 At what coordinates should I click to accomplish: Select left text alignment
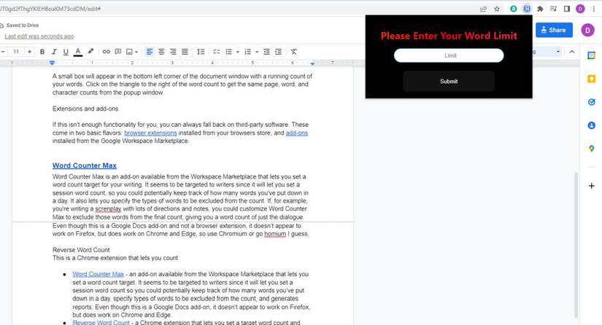click(150, 52)
